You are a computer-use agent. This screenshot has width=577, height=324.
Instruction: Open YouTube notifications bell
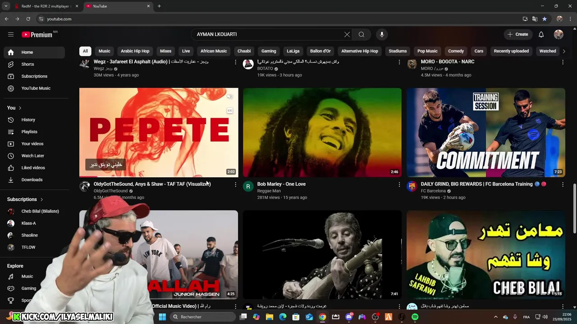pos(541,34)
